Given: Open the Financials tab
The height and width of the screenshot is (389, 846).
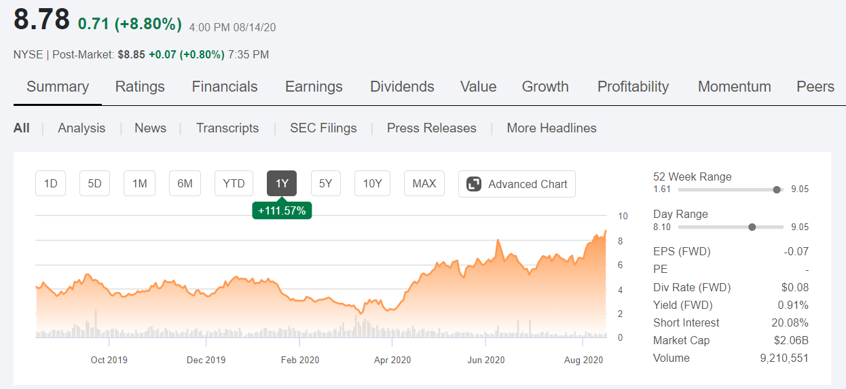Looking at the screenshot, I should (225, 87).
